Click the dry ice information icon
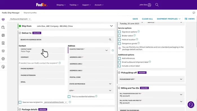197x111 pixels. point(120,48)
